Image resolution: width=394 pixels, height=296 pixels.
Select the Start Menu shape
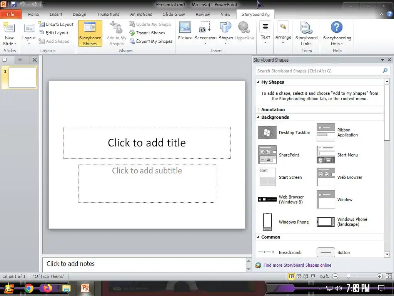click(337, 155)
